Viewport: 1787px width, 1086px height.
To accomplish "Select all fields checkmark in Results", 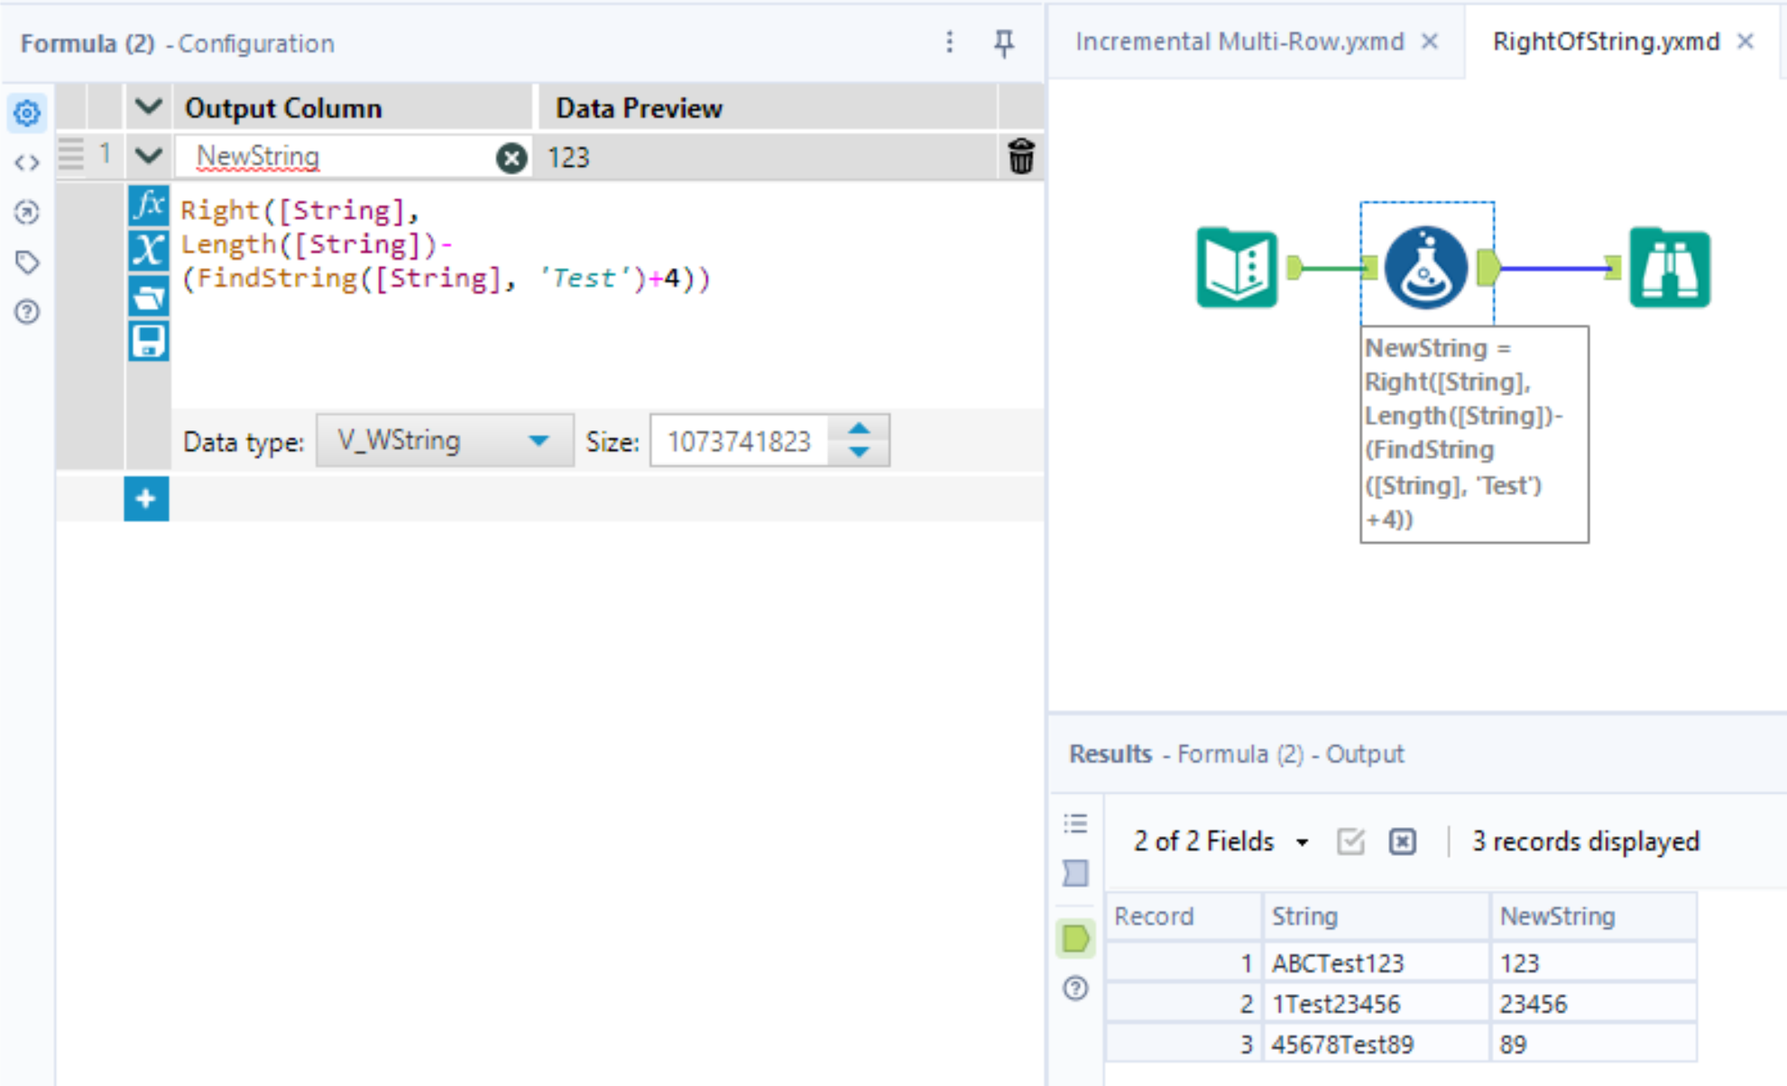I will click(x=1350, y=842).
